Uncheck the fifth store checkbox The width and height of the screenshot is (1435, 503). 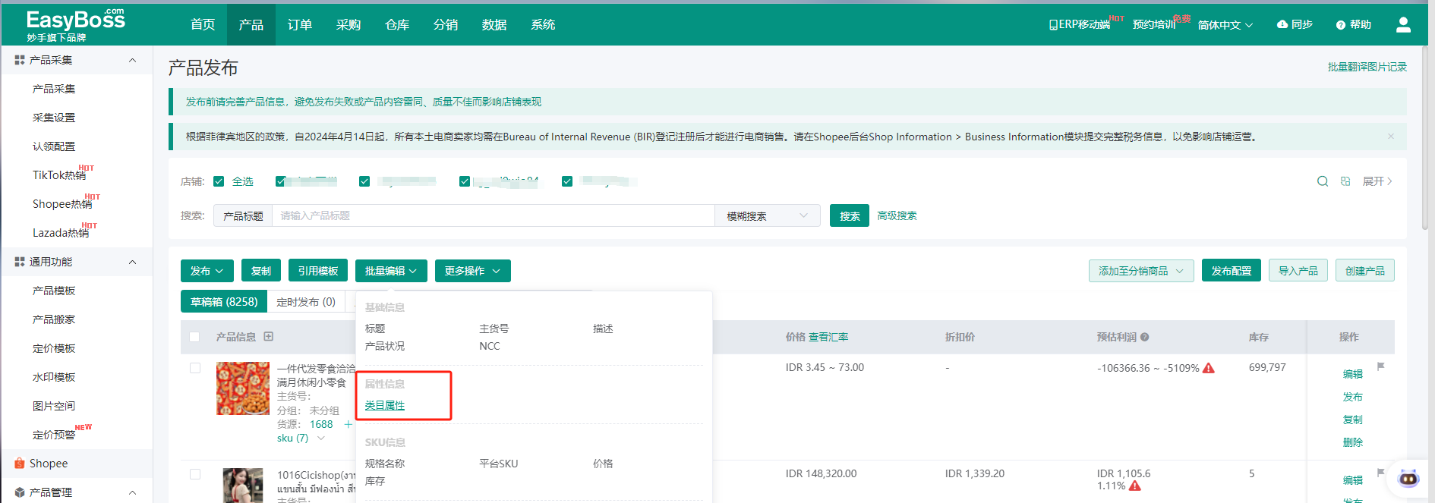click(567, 181)
